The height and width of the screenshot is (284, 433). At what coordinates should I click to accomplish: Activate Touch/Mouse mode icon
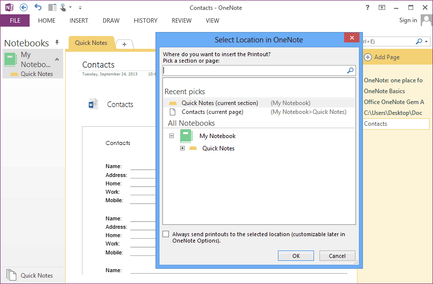[x=63, y=7]
